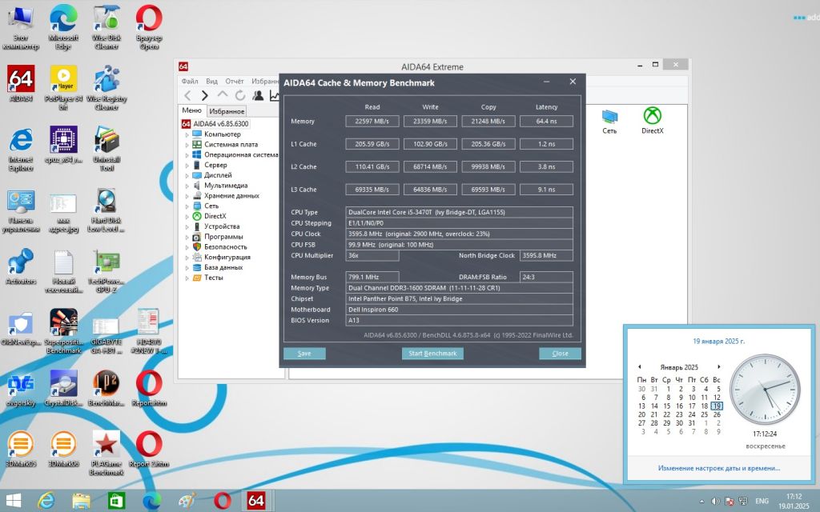Go to previous month in calendar
This screenshot has height=512, width=820.
tap(640, 366)
